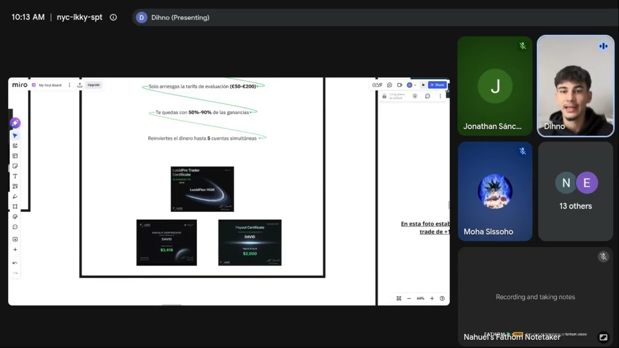Select Nahuel's Fathom Notetaker tile
The height and width of the screenshot is (348, 619).
point(535,297)
